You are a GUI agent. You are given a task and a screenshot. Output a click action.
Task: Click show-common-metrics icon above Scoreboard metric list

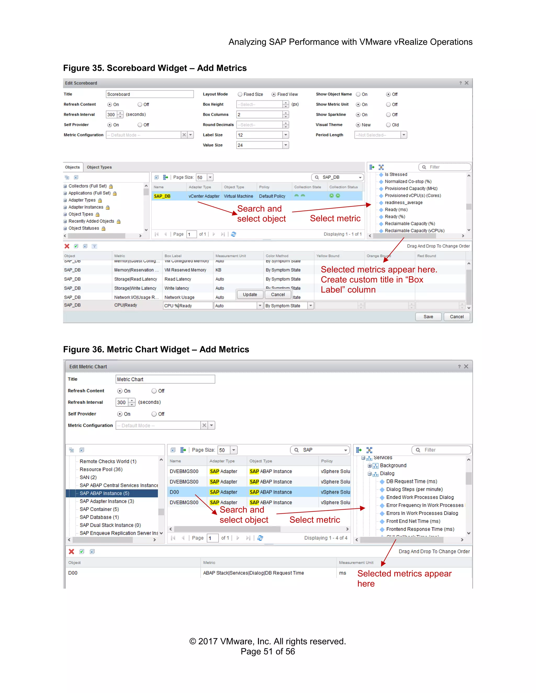381,167
